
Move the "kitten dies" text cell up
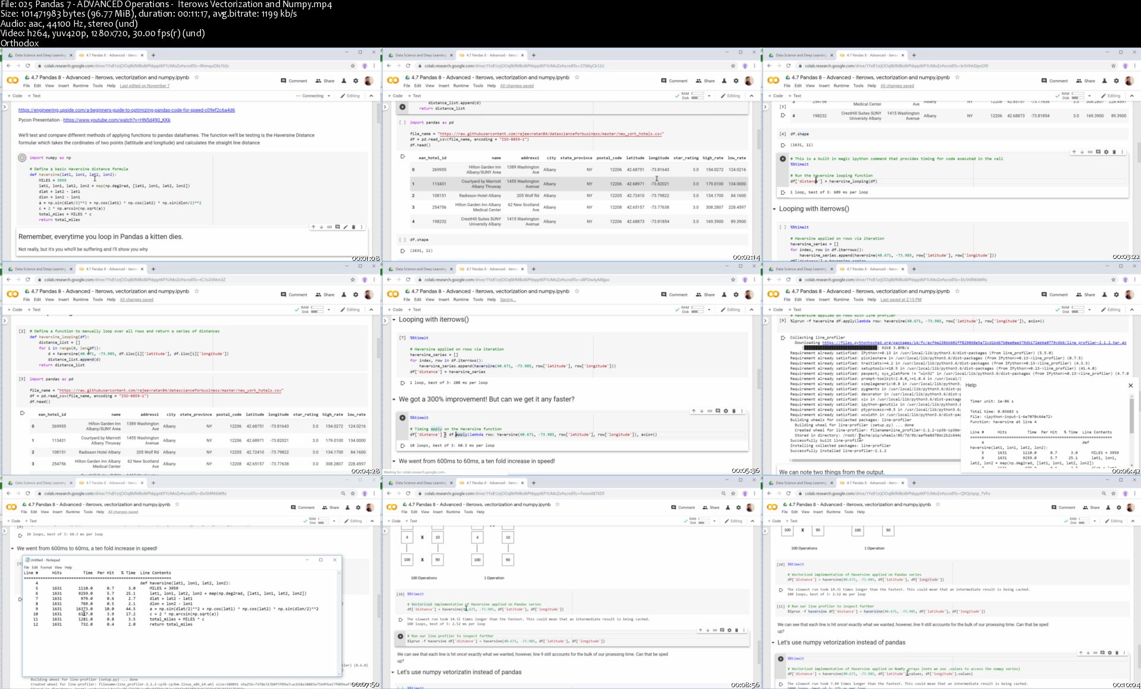pyautogui.click(x=313, y=227)
